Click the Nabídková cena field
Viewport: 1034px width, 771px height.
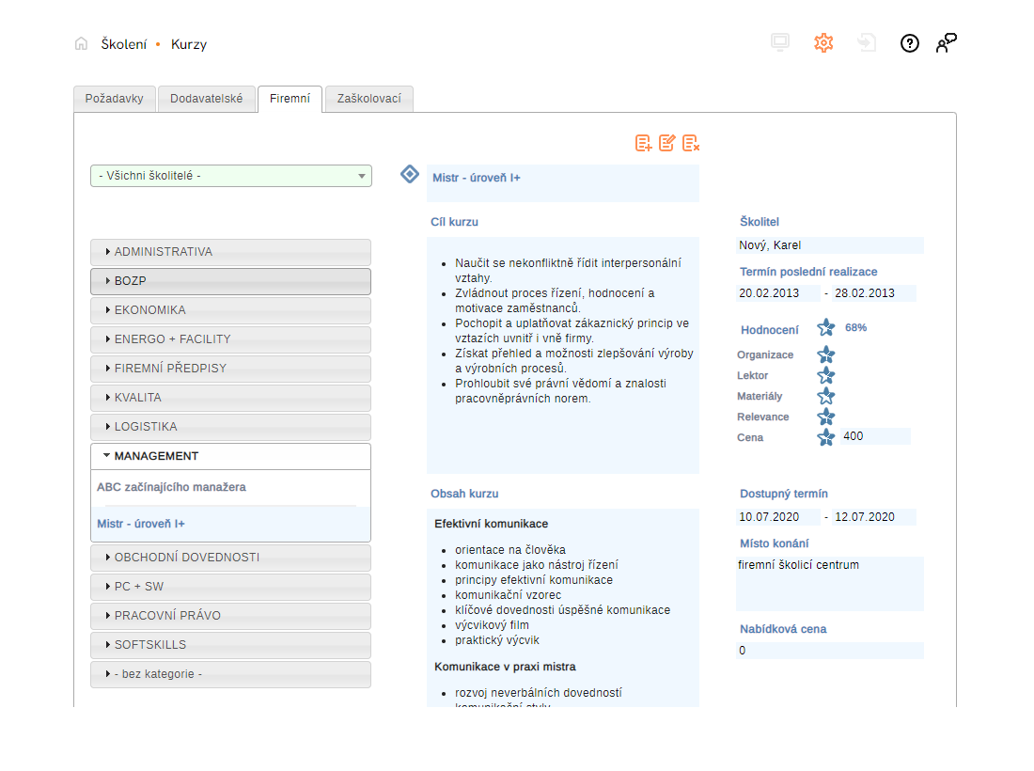point(829,651)
